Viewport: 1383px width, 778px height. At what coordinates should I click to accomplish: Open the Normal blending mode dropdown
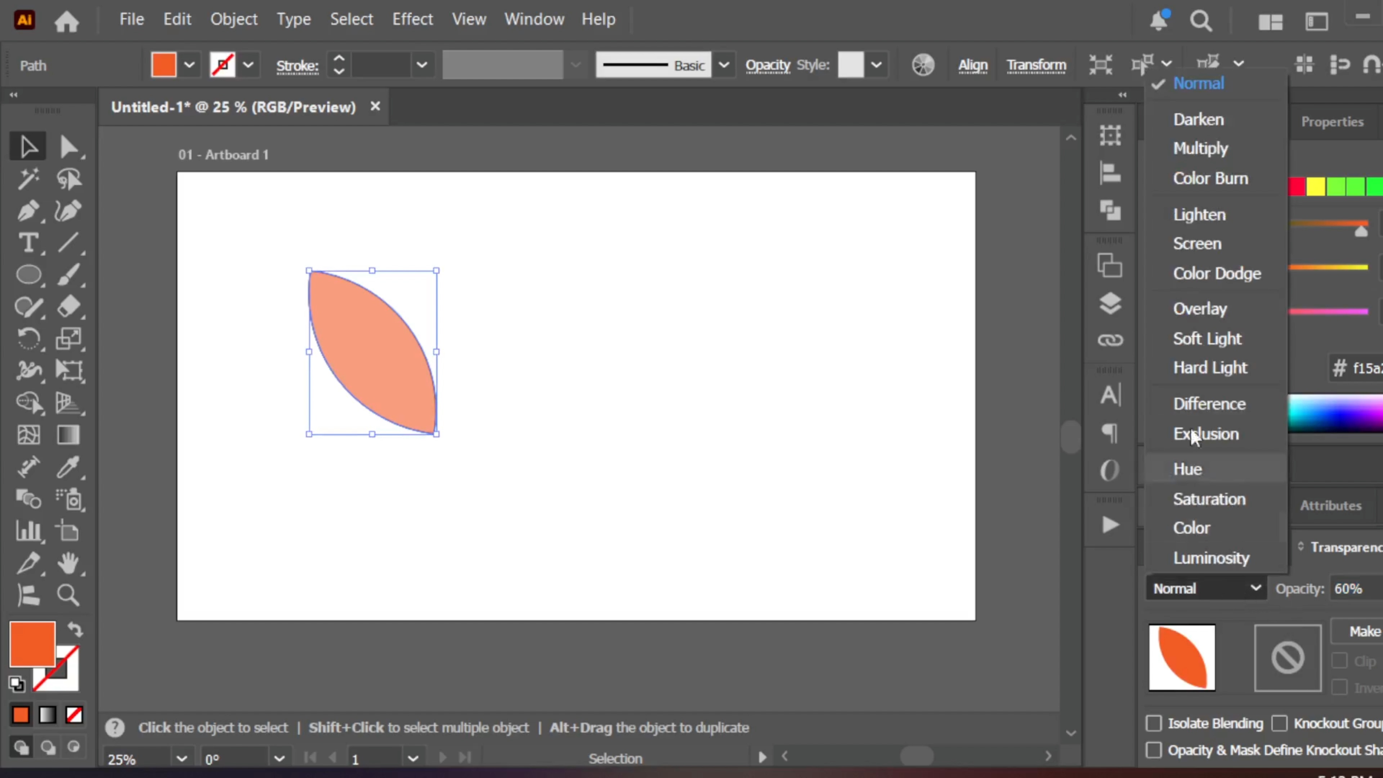pos(1207,589)
